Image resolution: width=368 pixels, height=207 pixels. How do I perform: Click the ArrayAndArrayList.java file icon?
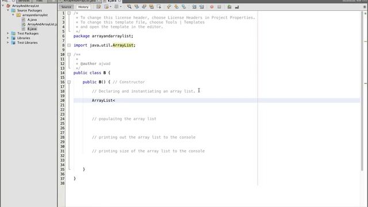coord(24,24)
